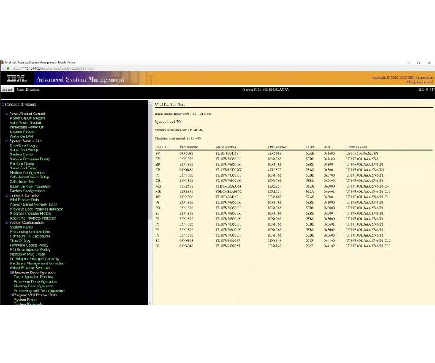This screenshot has width=435, height=363.
Task: Open Partition Dump
Action: [x=22, y=163]
